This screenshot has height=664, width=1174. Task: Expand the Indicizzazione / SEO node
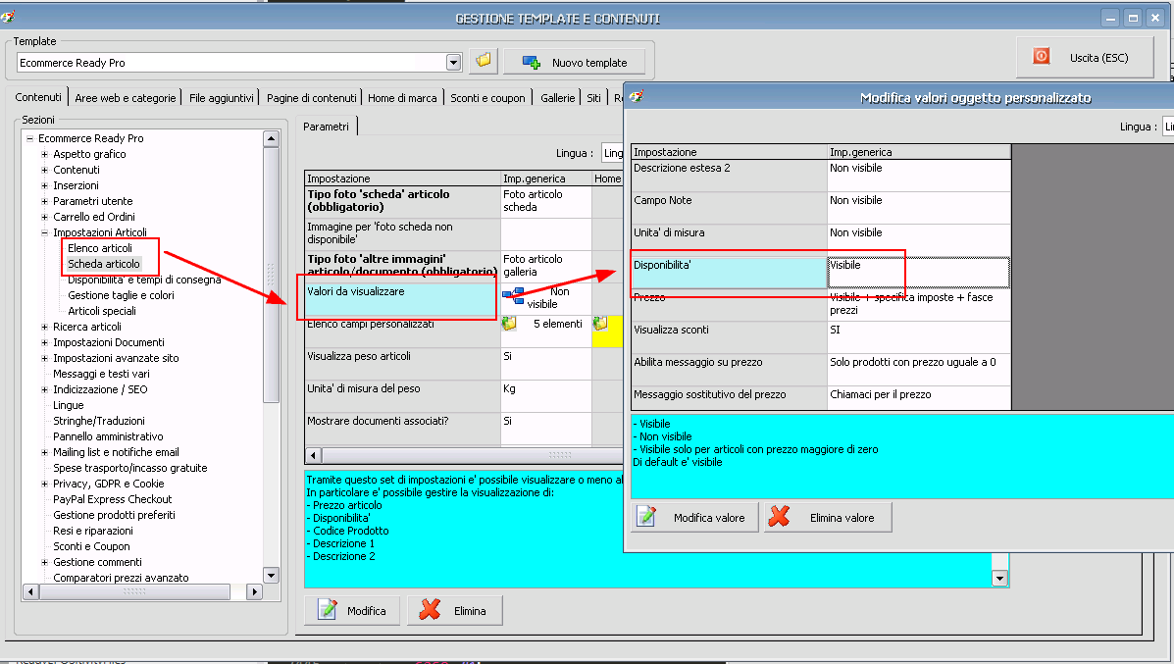[45, 390]
